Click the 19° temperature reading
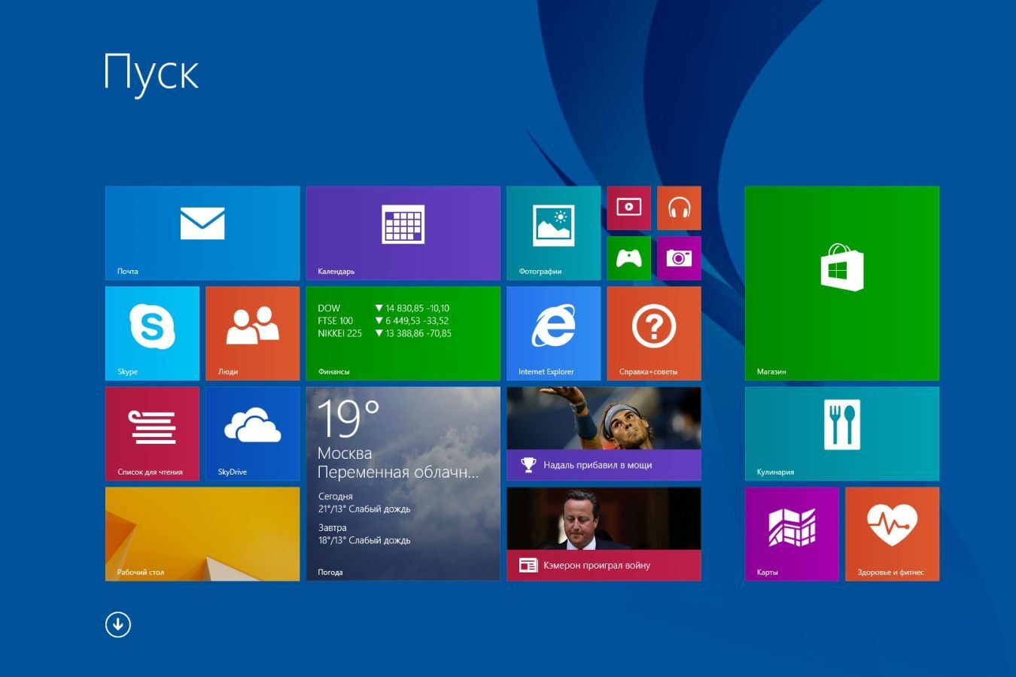1016x677 pixels. pyautogui.click(x=348, y=418)
